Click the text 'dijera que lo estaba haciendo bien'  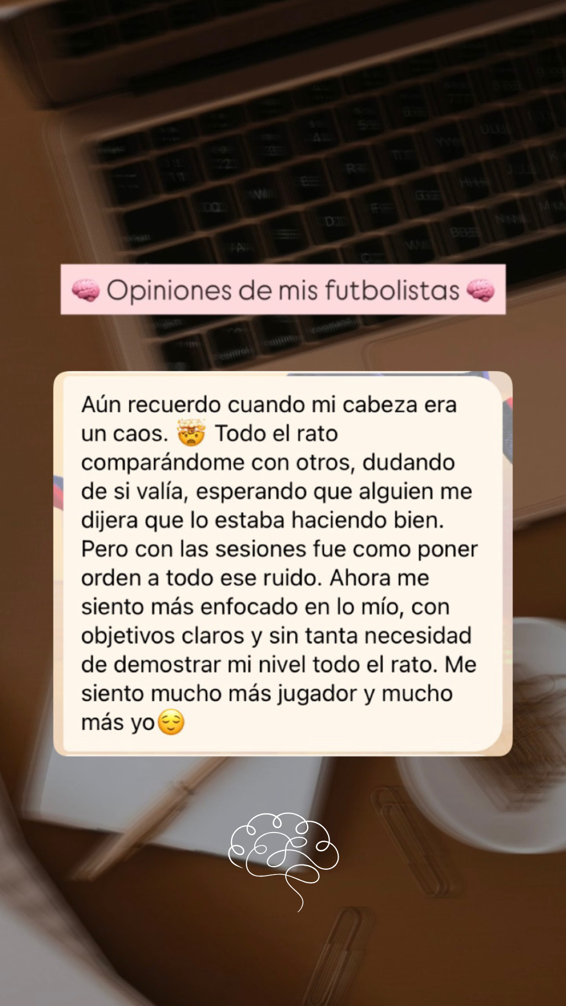(263, 520)
